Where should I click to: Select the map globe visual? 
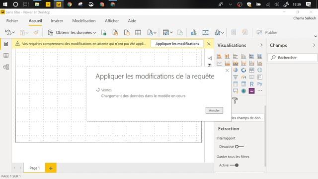(259, 70)
